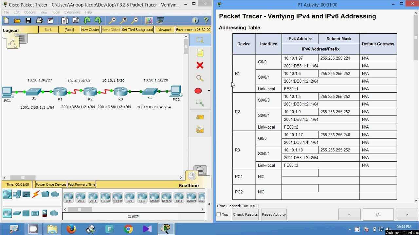Choose the Select tool in side toolbar

pyautogui.click(x=200, y=40)
